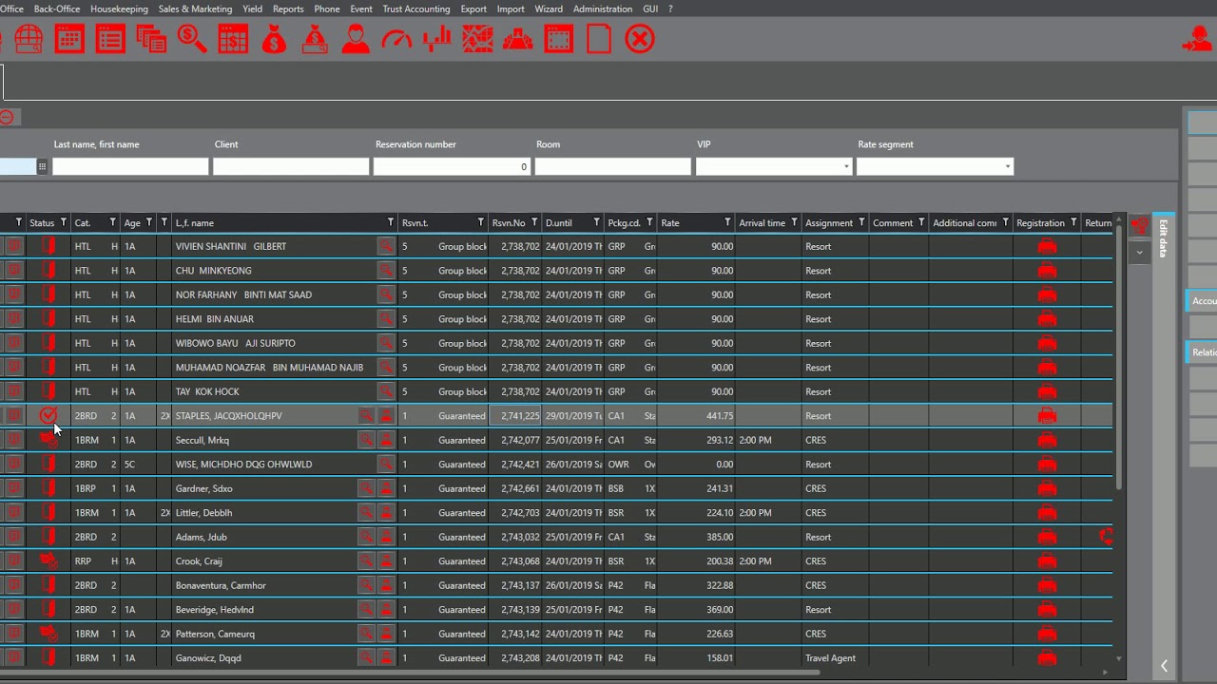The image size is (1217, 684).
Task: Click the printer icon in Gilbert's Registration cell
Action: click(1047, 246)
